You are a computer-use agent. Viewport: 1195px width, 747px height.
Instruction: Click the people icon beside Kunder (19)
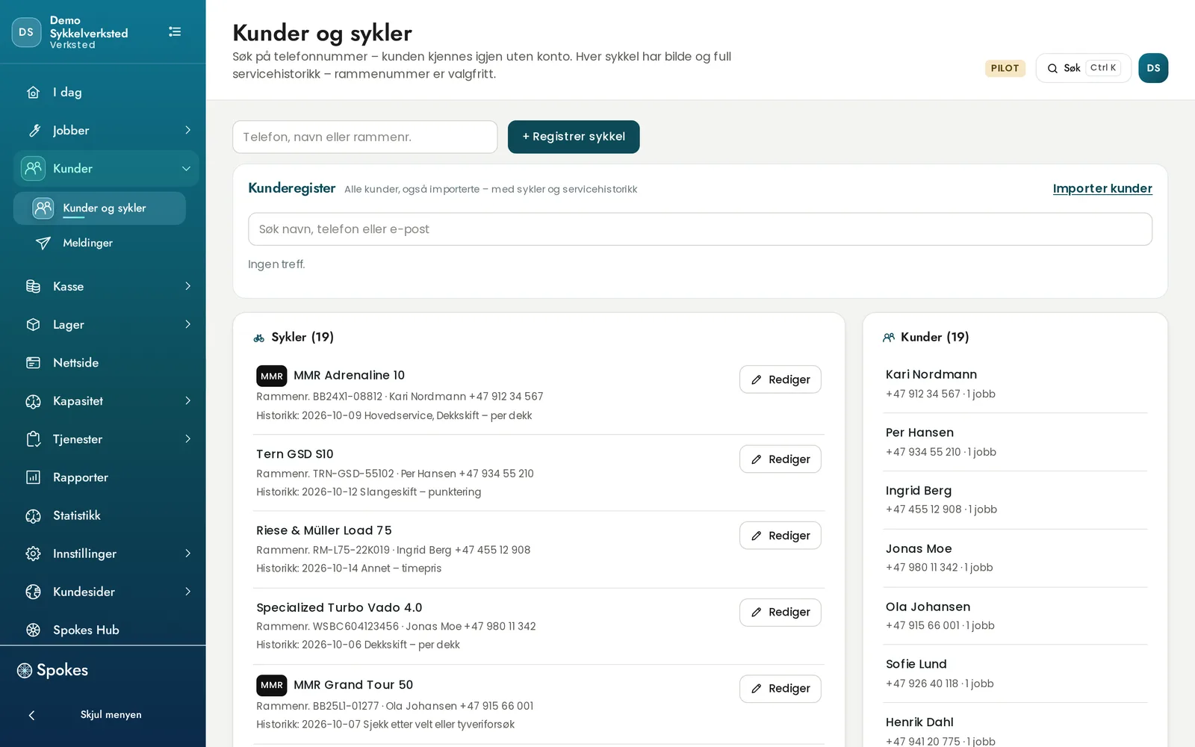[x=889, y=338]
